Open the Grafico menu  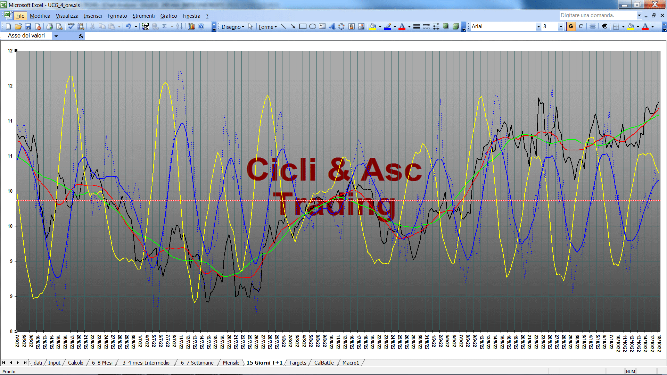(168, 16)
